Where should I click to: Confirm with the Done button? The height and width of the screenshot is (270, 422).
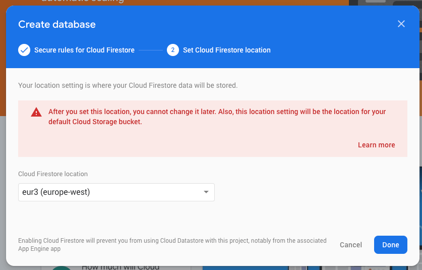[390, 245]
